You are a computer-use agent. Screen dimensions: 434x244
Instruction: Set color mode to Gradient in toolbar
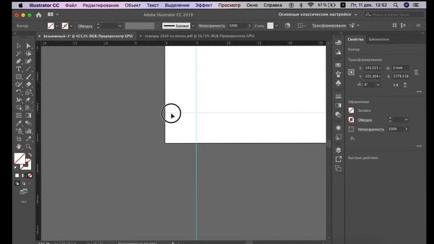(x=24, y=176)
